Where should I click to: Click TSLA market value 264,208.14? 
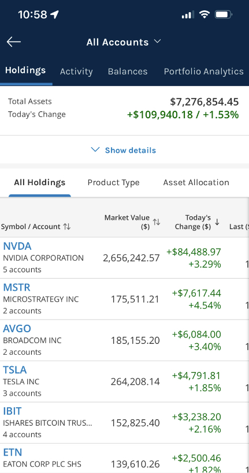coord(135,382)
